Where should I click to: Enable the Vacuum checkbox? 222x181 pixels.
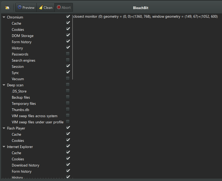[68, 79]
